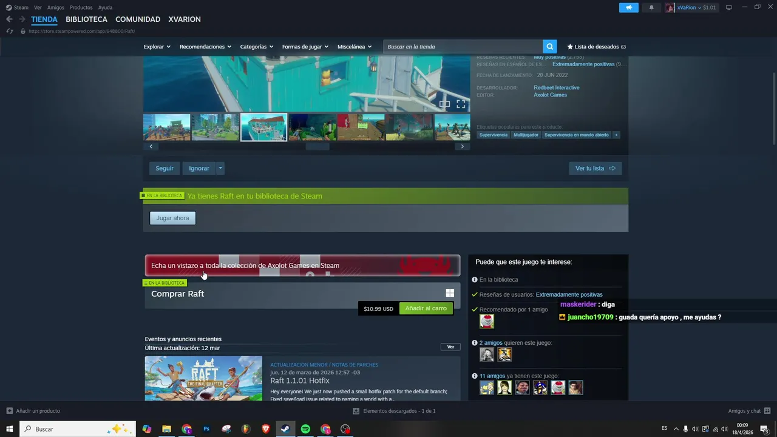This screenshot has width=777, height=437.
Task: Open File Explorer from the taskbar
Action: (166, 429)
